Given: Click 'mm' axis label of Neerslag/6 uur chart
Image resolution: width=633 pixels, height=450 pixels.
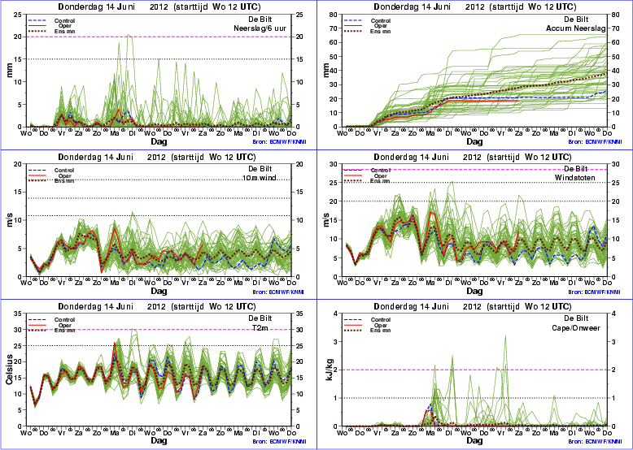Looking at the screenshot, I should point(9,71).
